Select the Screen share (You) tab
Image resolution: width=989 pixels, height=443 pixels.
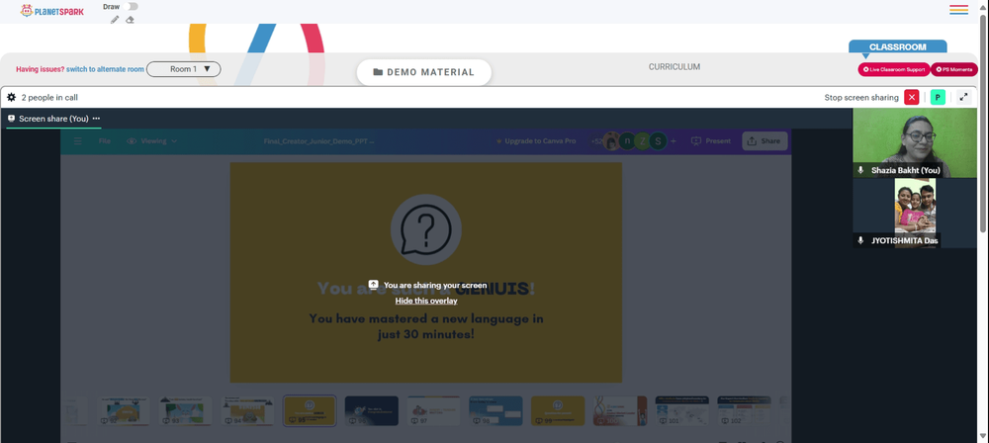point(47,119)
